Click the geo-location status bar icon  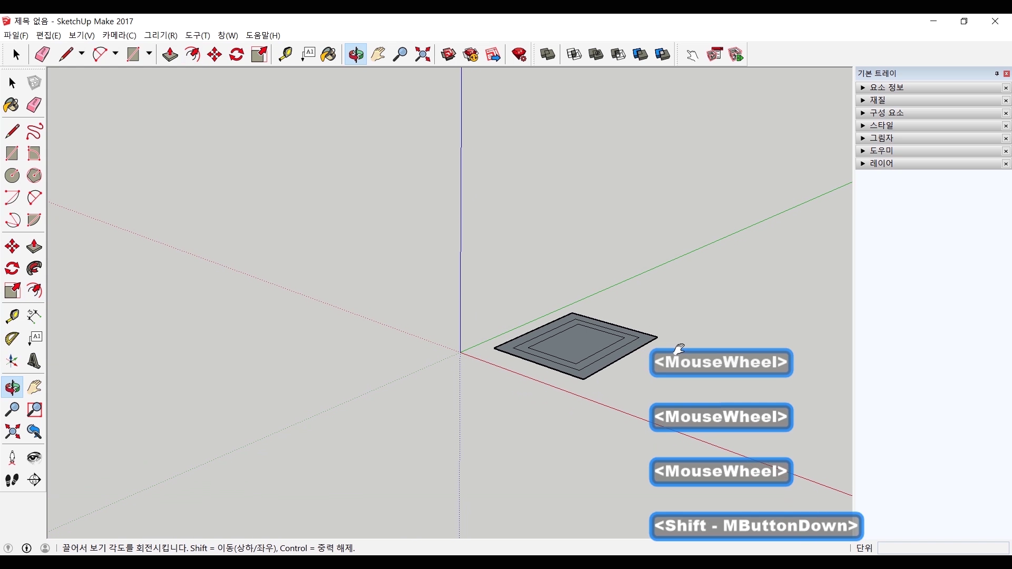(x=8, y=548)
